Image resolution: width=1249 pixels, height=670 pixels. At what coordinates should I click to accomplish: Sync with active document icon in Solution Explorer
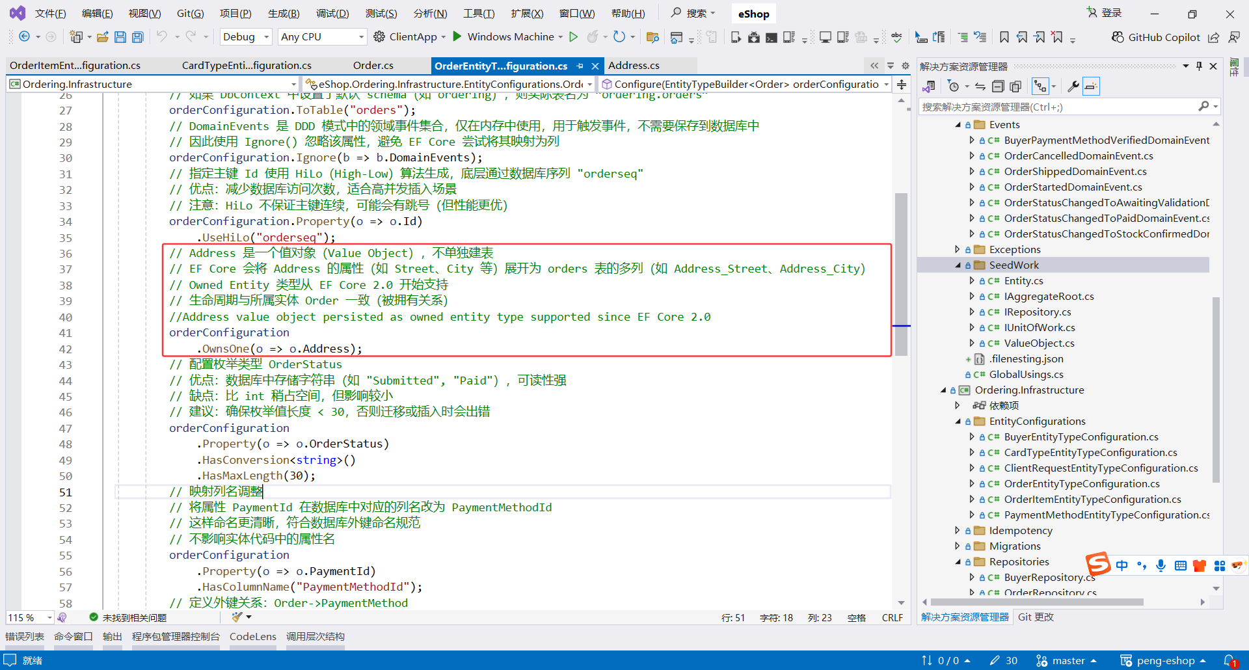(x=980, y=86)
